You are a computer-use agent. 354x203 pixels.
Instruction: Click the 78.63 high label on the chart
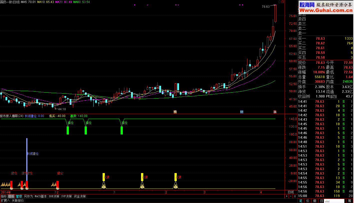tap(266, 7)
